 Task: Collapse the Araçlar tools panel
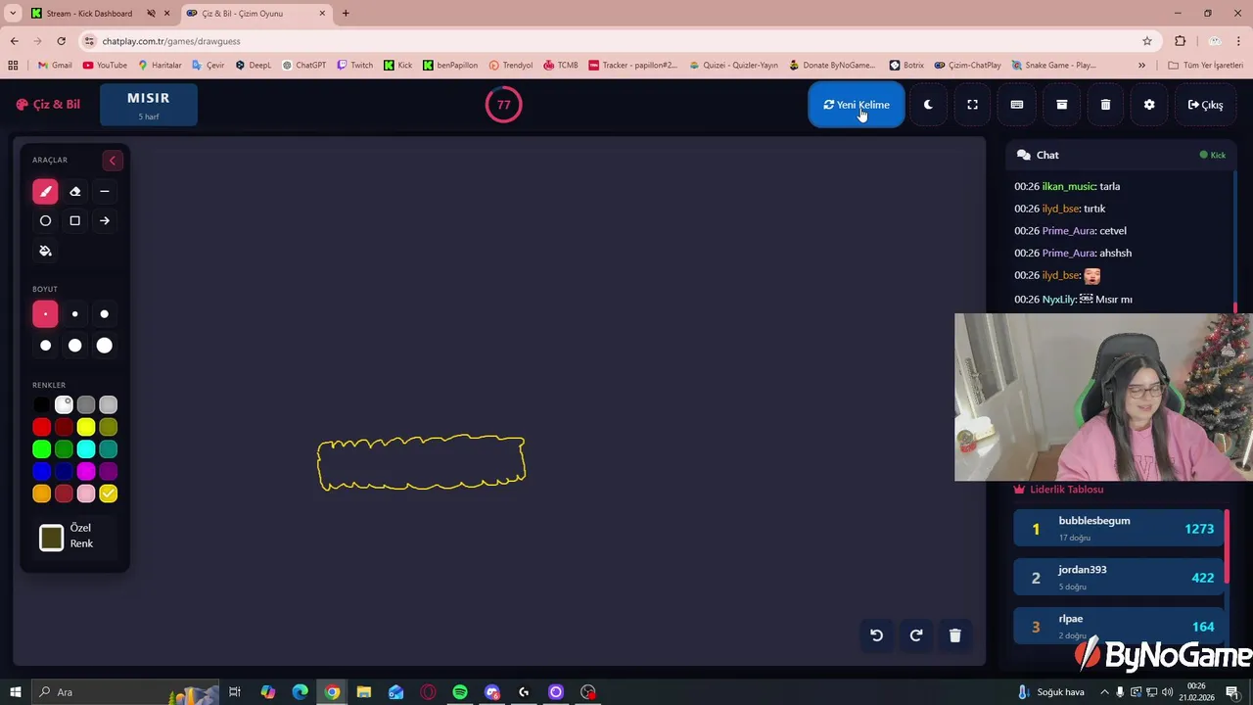(x=112, y=161)
